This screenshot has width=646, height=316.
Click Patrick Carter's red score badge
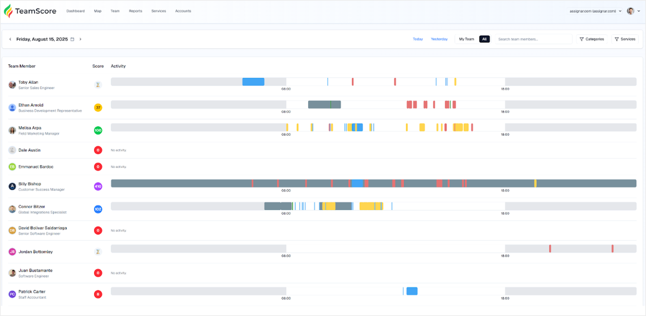[x=98, y=294]
